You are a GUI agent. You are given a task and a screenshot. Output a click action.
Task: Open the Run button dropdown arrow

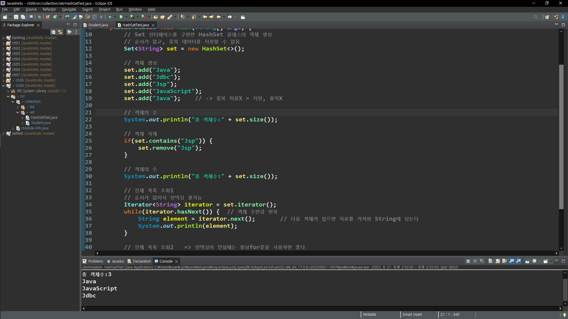(x=126, y=17)
